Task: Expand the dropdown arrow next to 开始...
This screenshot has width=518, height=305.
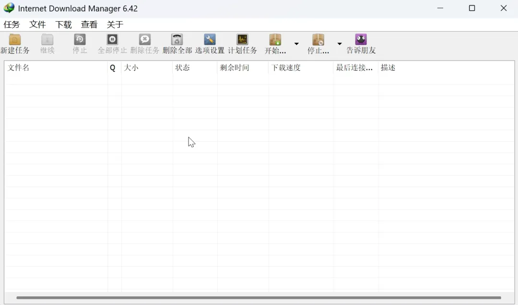Action: click(297, 44)
